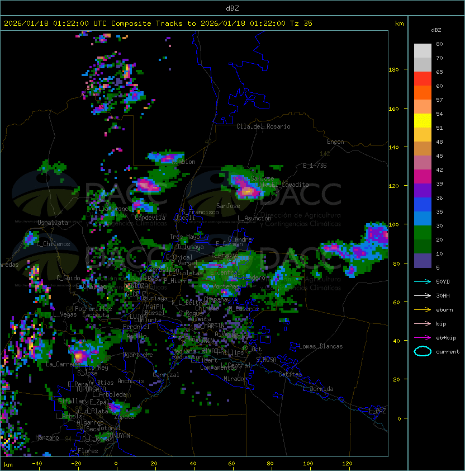
Task: Click the cyan 50YD arrow in legend
Action: 423,281
